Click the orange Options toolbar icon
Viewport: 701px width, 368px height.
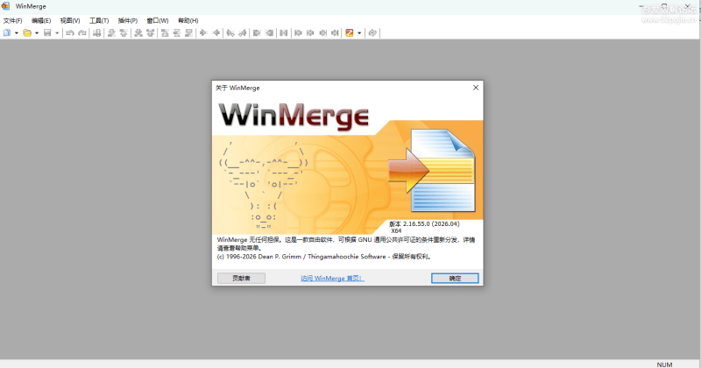pyautogui.click(x=350, y=32)
